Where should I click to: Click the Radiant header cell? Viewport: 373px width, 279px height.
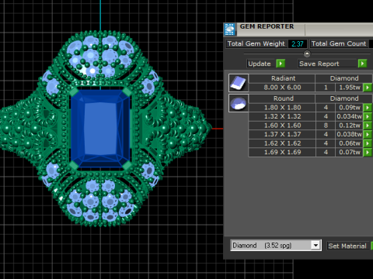pos(282,78)
